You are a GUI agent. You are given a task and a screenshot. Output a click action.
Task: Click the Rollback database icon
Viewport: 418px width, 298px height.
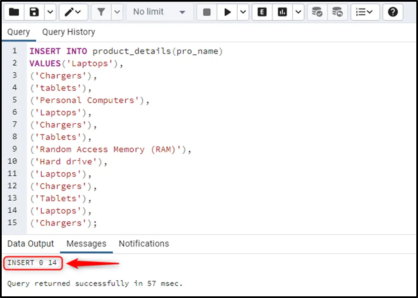[x=337, y=12]
